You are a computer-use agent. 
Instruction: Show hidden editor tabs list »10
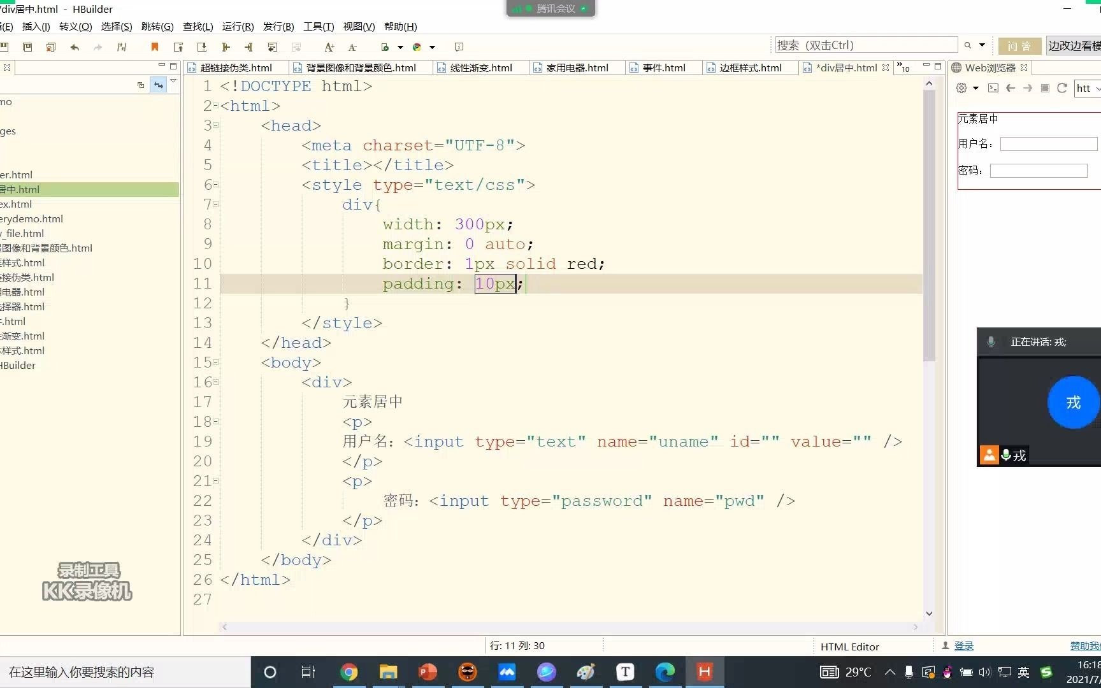903,67
